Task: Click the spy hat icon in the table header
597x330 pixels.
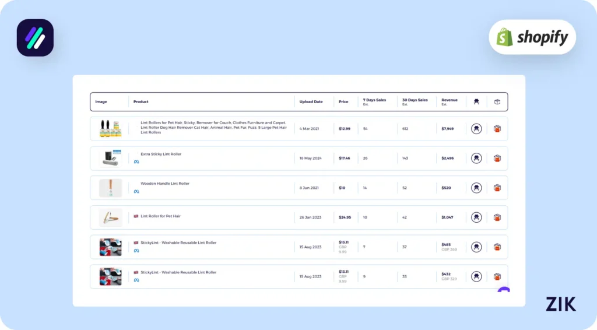Action: point(476,102)
